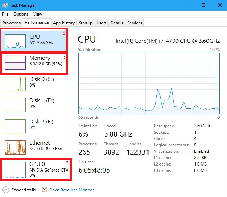The height and width of the screenshot is (197, 227).
Task: Click the 3.88 GHz Speed value
Action: click(118, 134)
